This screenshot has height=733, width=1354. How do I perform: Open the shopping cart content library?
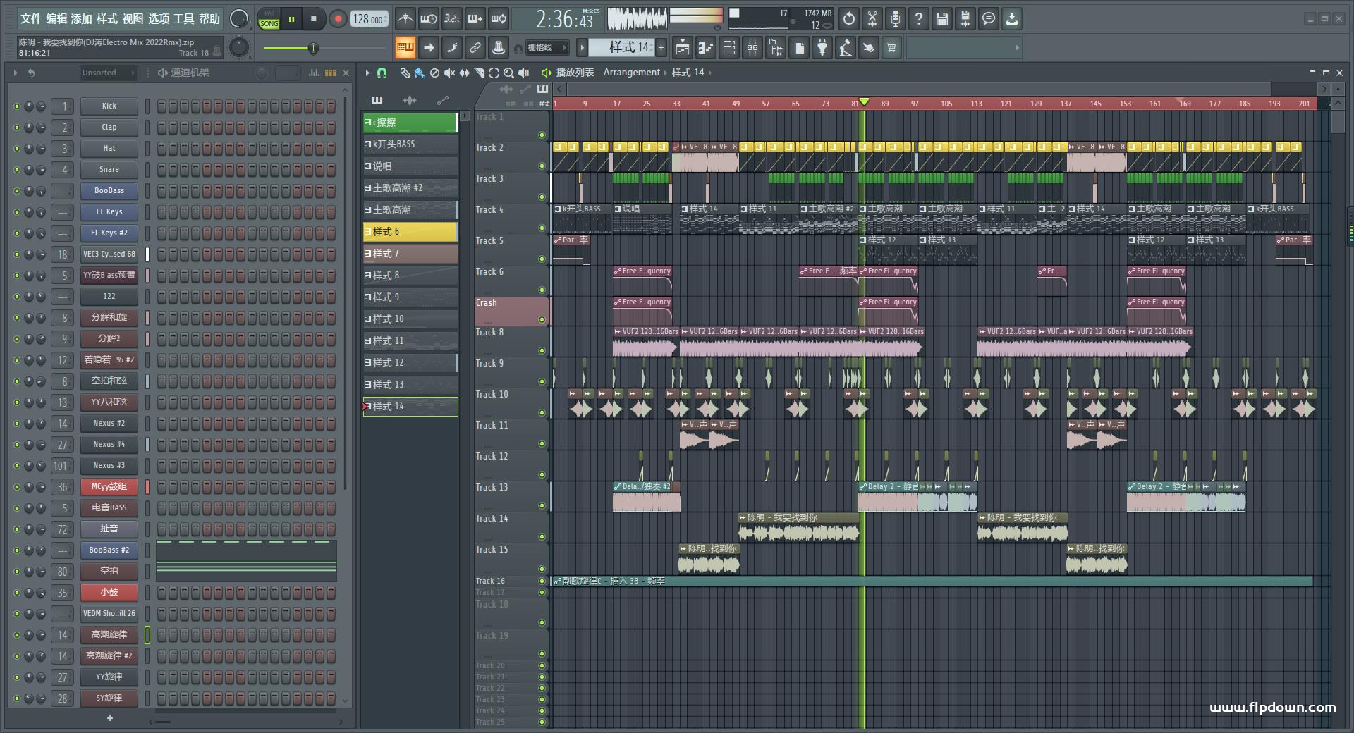coord(891,48)
